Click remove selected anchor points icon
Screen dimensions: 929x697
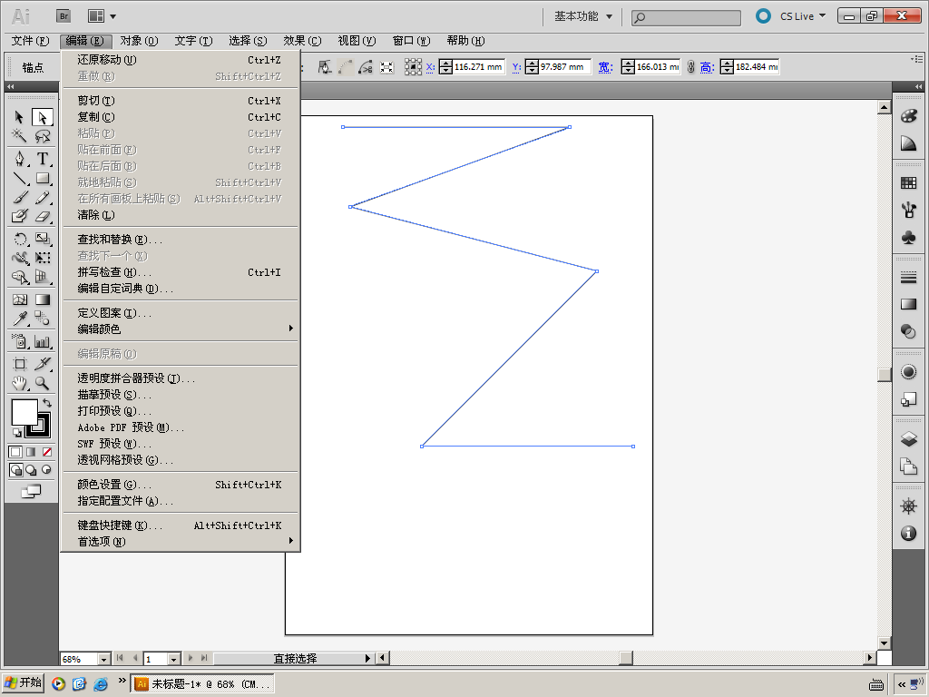(325, 67)
